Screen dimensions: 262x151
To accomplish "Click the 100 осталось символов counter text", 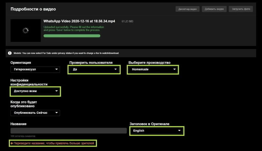I will click(x=23, y=136).
